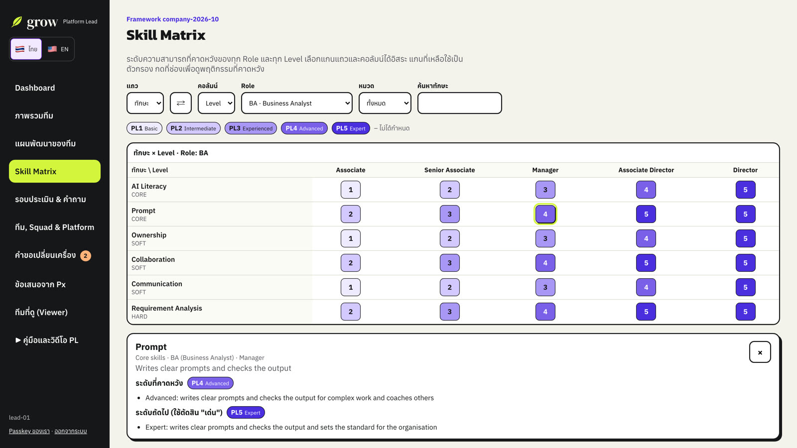Viewport: 797px width, 448px height.
Task: Open the คอลัมน์ dropdown showing Level
Action: (x=217, y=103)
